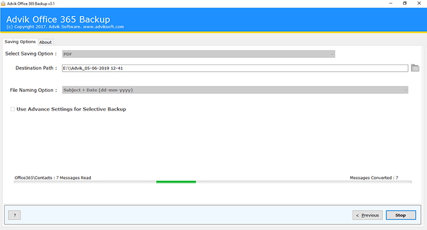Click the 'Advik Office 365 Backup' header title
This screenshot has width=427, height=230.
[x=58, y=19]
